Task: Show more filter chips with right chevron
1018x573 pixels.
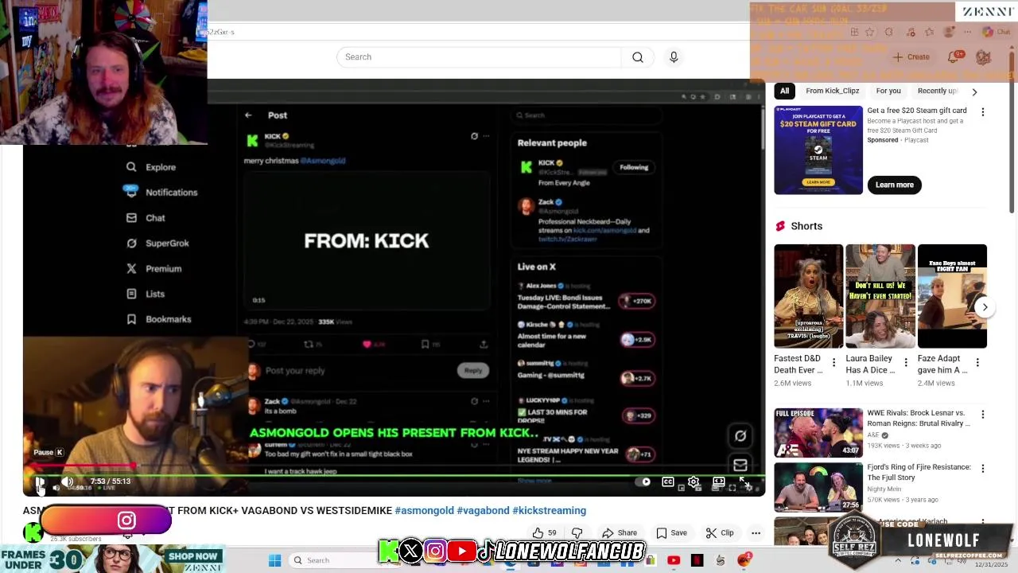Action: tap(974, 92)
